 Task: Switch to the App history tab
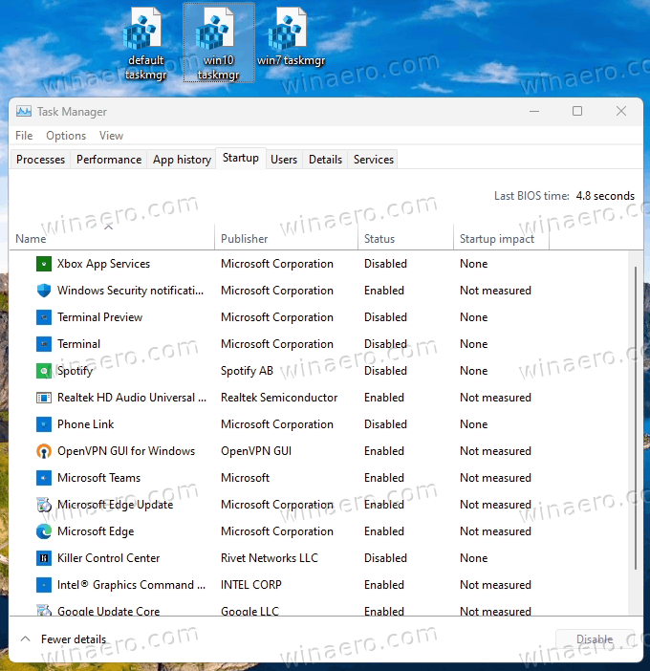point(182,160)
